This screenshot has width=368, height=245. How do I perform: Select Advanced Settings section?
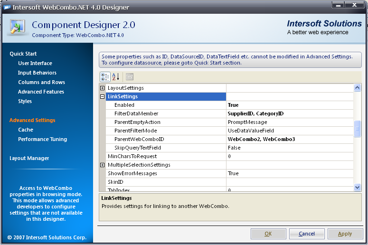pos(32,120)
